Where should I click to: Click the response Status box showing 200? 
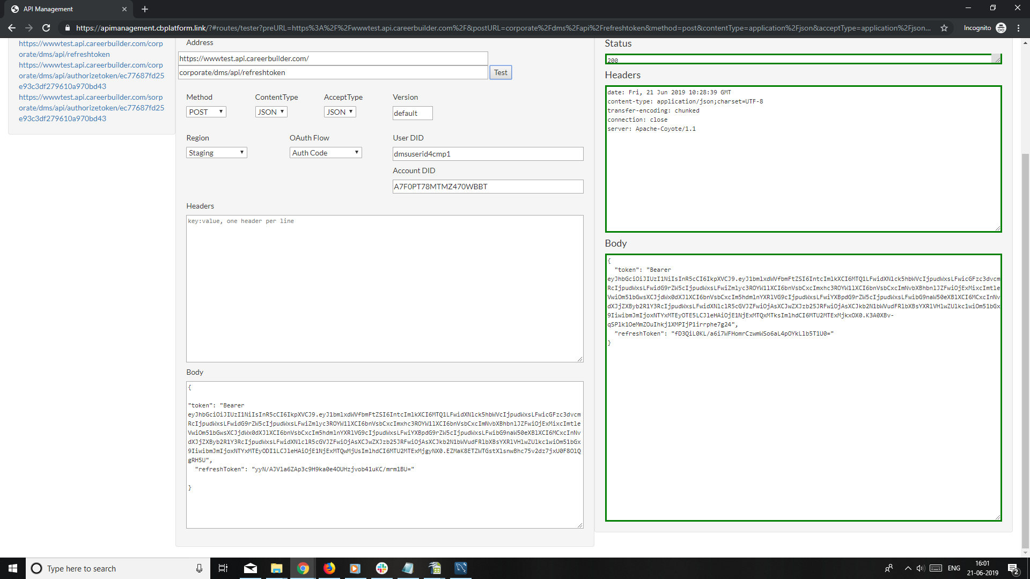(x=803, y=59)
